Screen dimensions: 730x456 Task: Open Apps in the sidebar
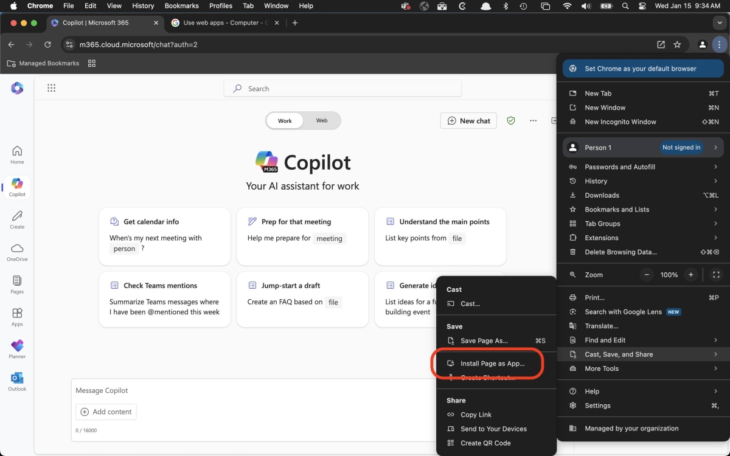coord(17,316)
